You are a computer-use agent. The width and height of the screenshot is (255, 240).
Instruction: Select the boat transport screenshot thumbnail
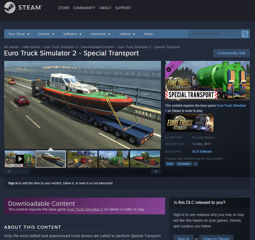pos(51,159)
